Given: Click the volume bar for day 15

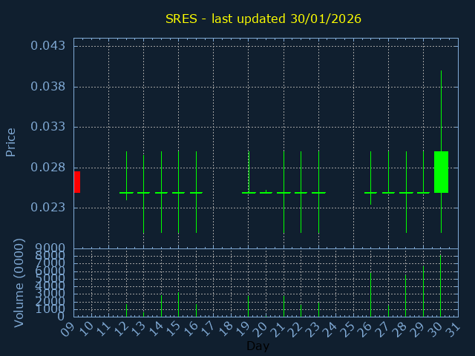Looking at the screenshot, I should (178, 305).
